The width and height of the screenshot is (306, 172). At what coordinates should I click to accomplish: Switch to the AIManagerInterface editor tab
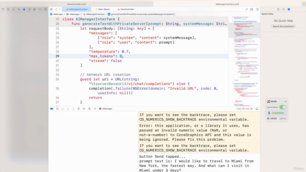pyautogui.click(x=77, y=9)
